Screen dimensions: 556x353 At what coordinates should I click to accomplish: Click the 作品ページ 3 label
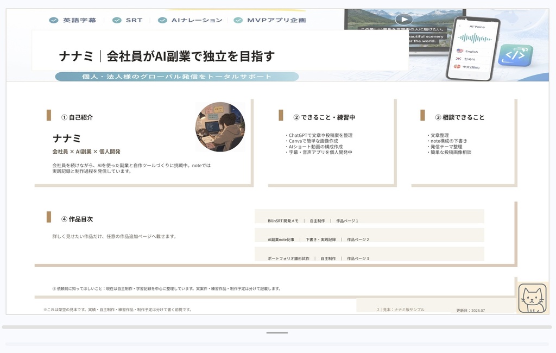(x=358, y=259)
